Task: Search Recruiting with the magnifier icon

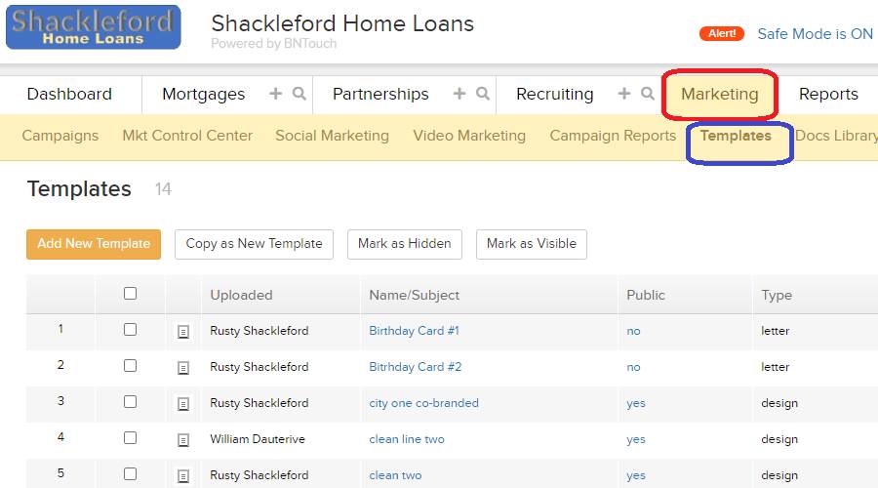Action: (648, 94)
